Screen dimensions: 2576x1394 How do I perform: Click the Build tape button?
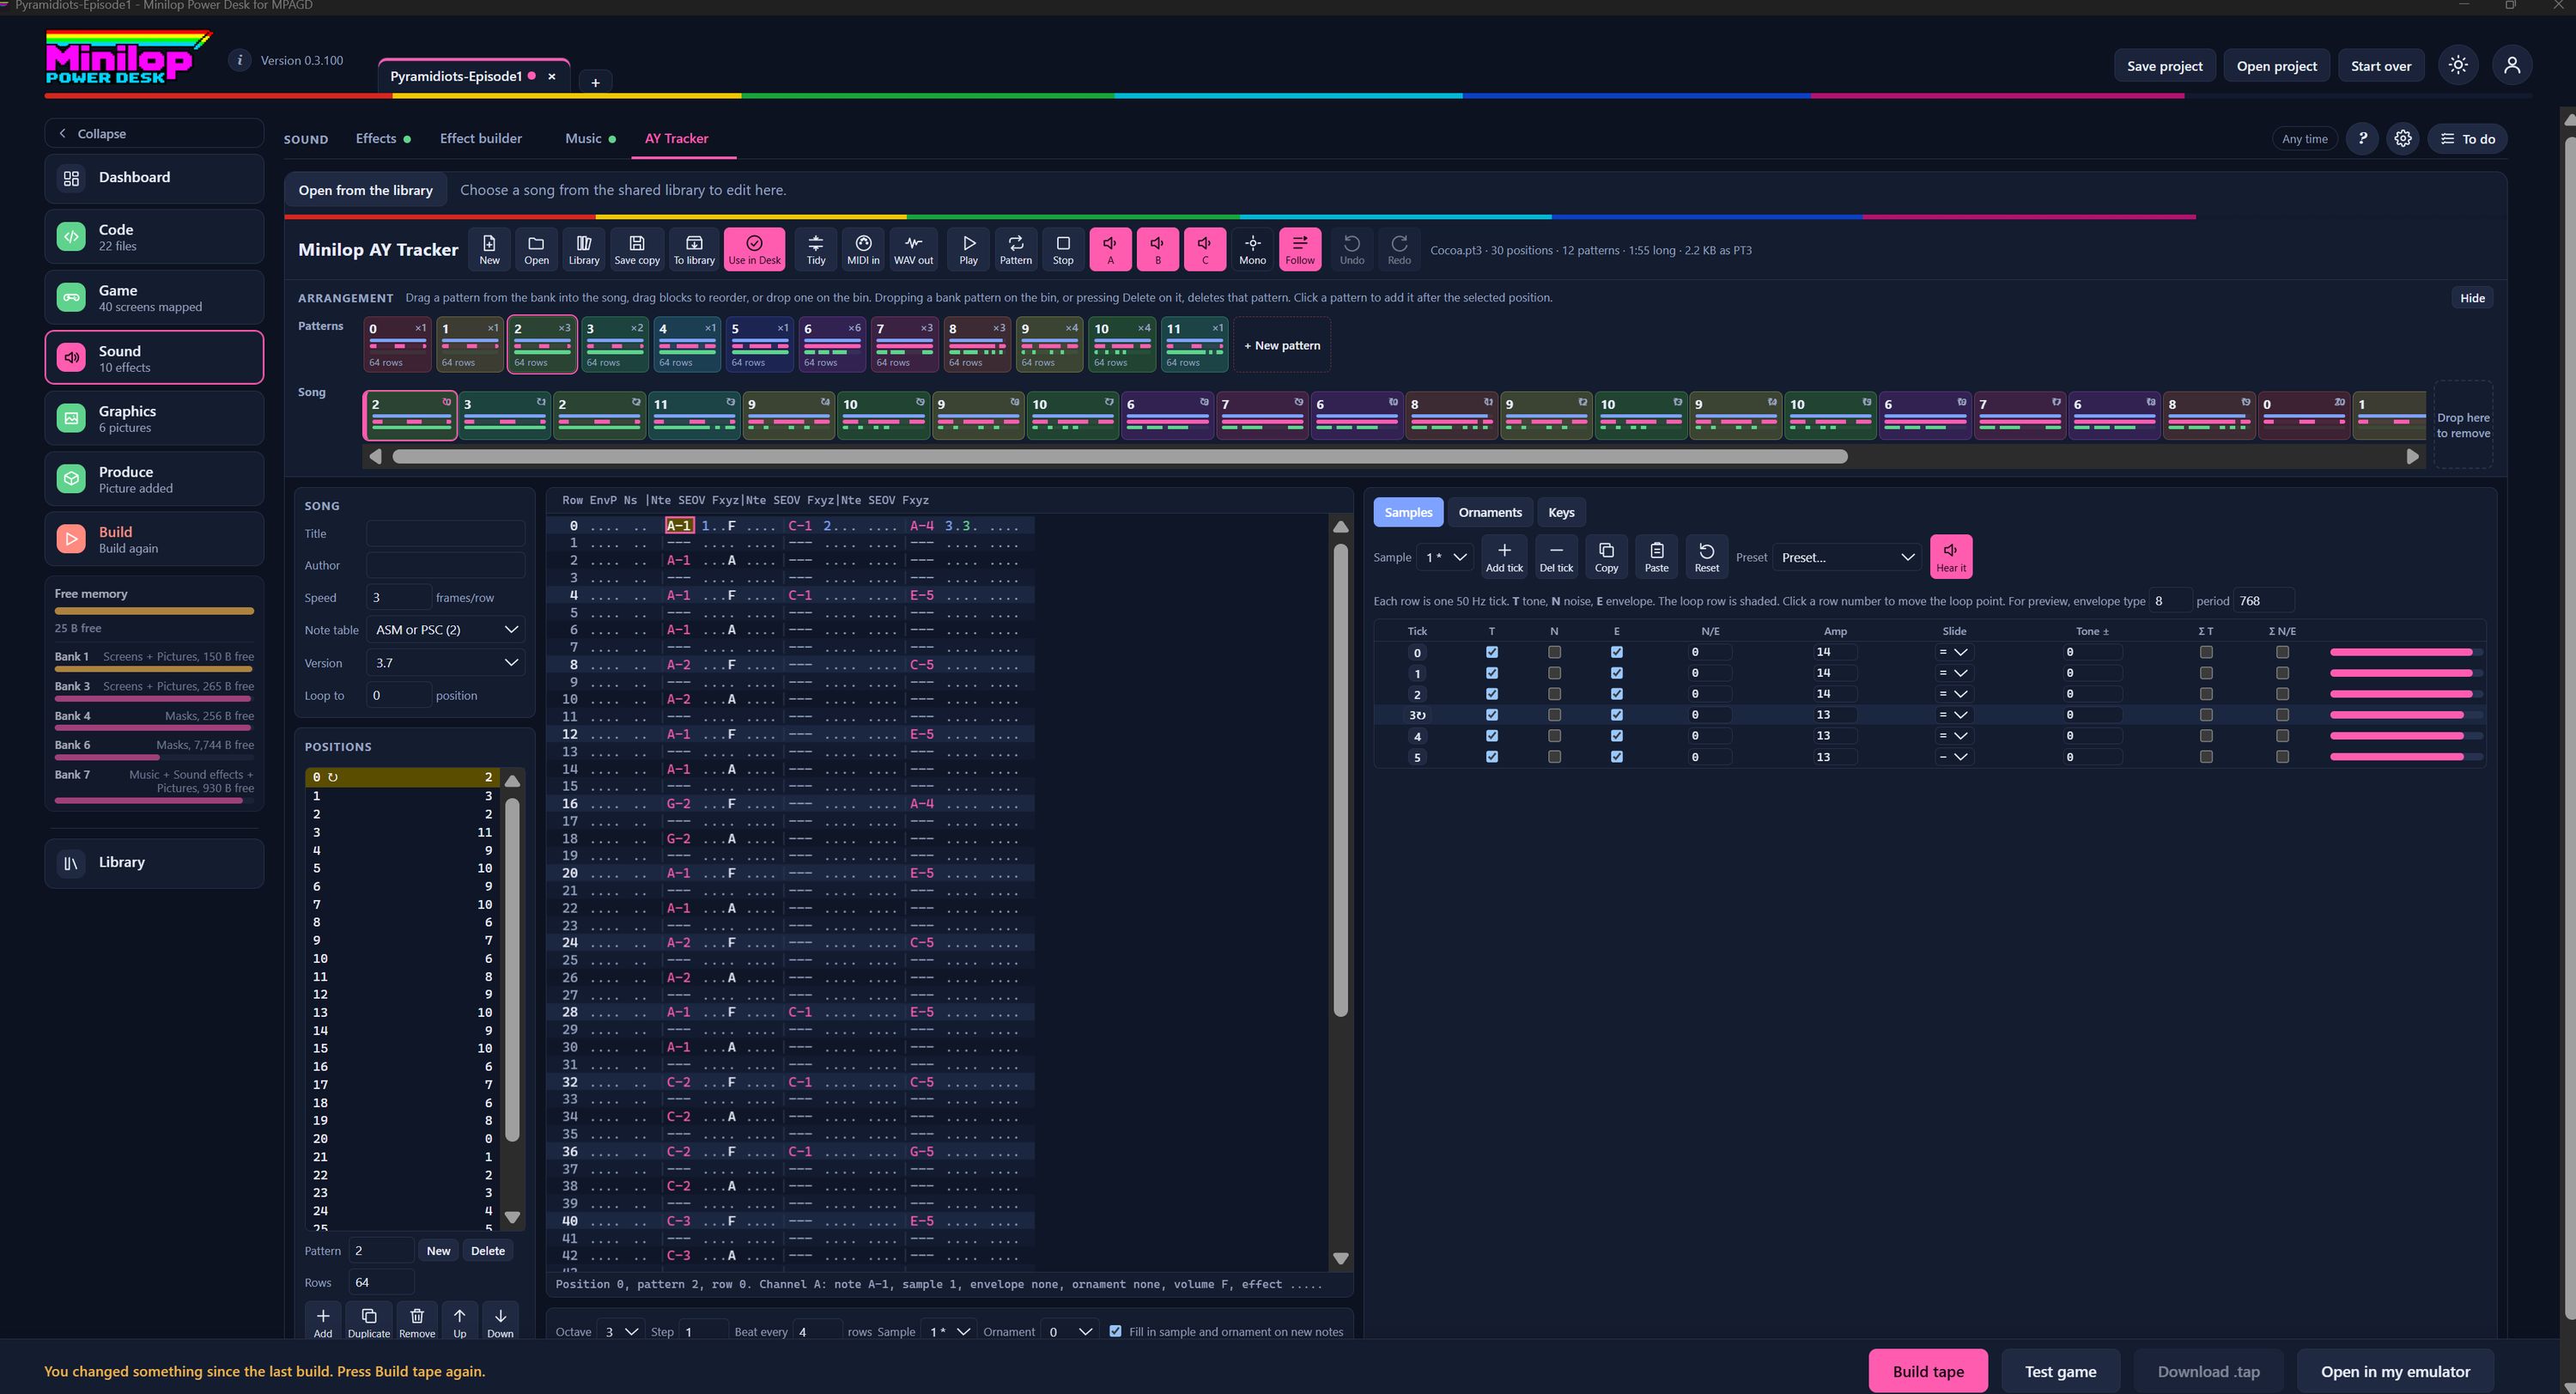click(x=1928, y=1371)
